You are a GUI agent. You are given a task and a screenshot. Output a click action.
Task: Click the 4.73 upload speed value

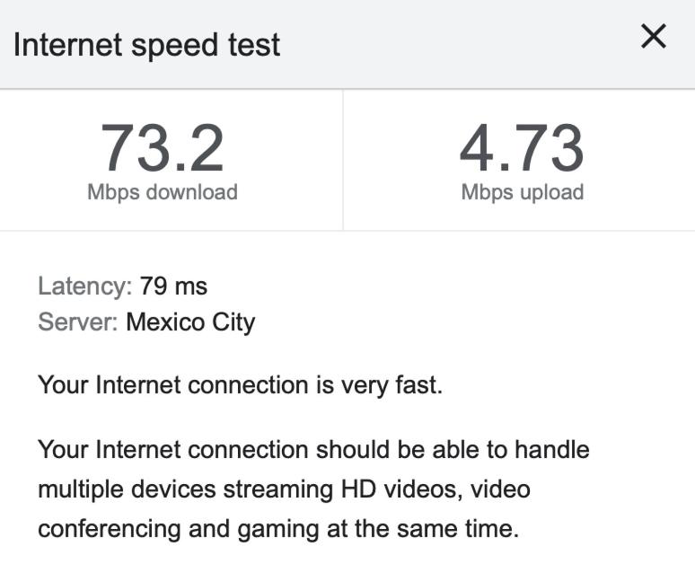pos(522,148)
